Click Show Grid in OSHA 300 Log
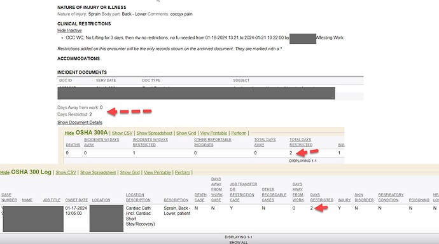The height and width of the screenshot is (244, 439). [x=130, y=172]
